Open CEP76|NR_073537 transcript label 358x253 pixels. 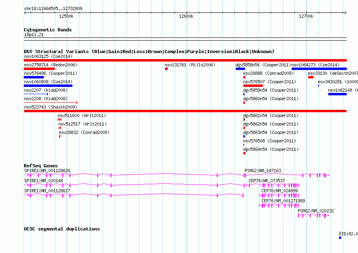(x=267, y=181)
